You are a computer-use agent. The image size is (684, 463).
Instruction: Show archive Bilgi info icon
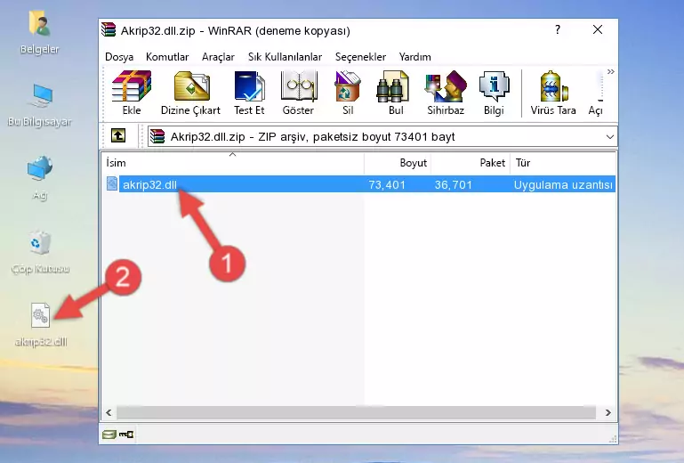494,93
